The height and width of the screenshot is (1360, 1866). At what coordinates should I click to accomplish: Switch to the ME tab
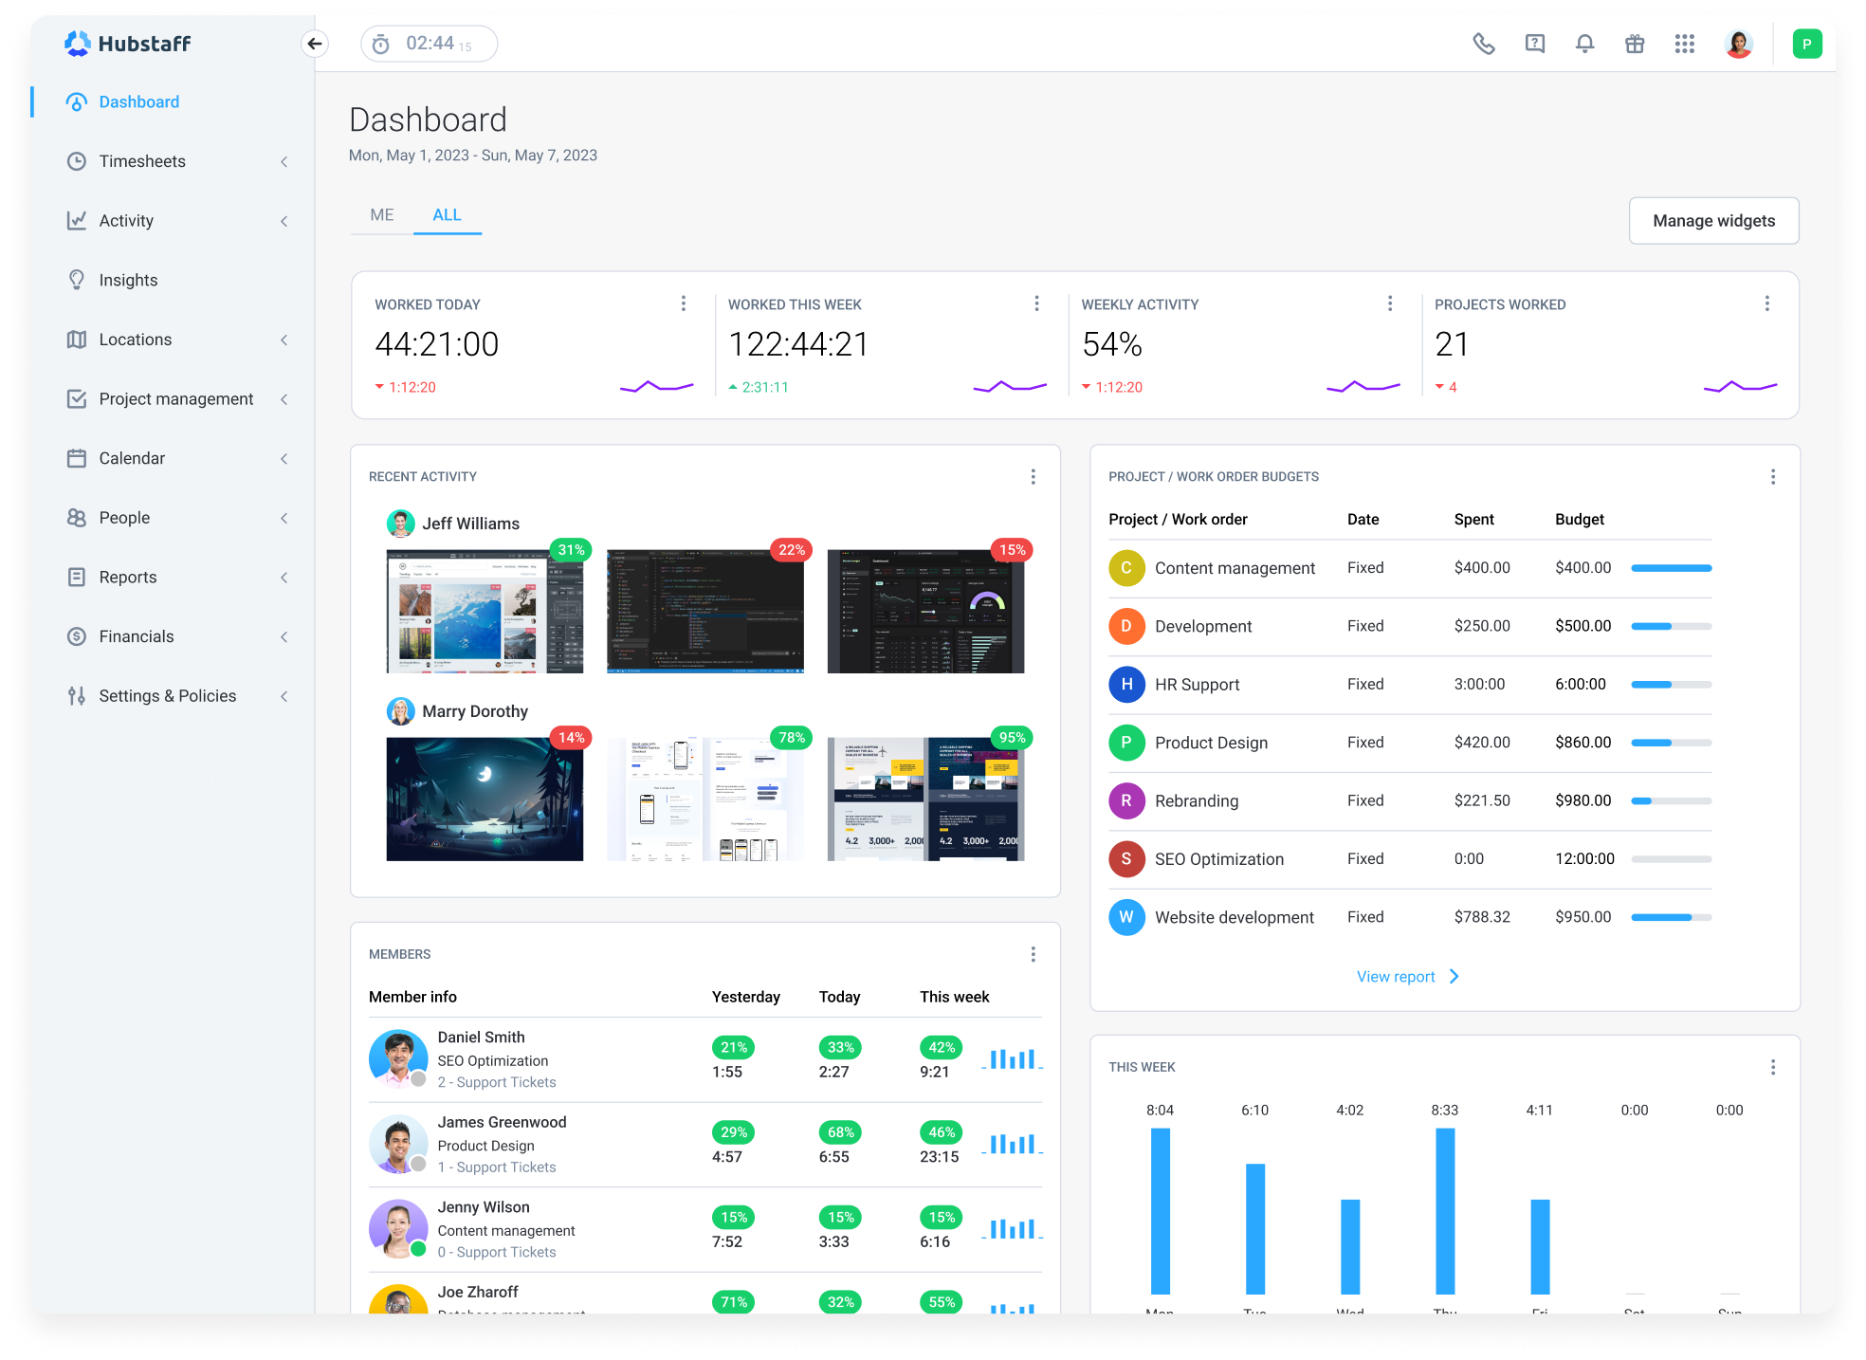(x=381, y=214)
